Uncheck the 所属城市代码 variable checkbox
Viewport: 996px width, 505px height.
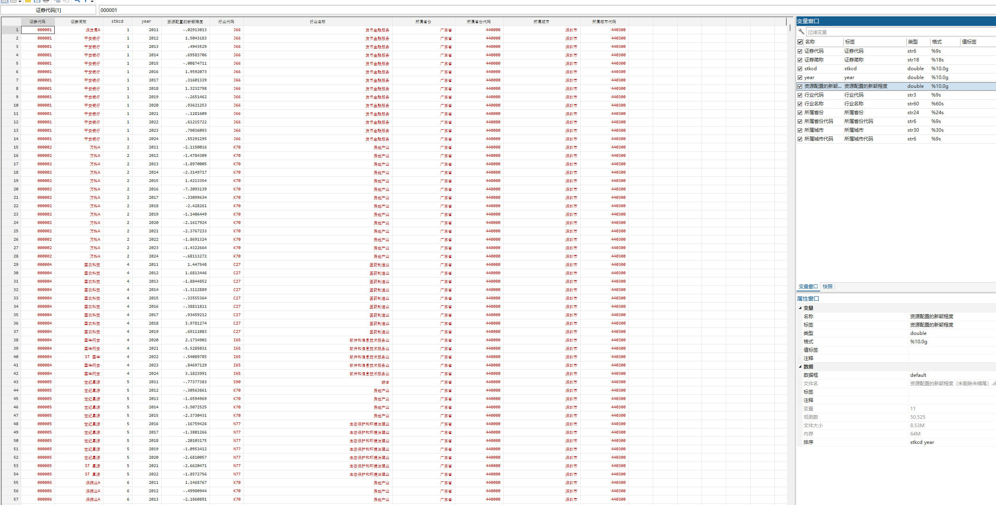[x=800, y=139]
